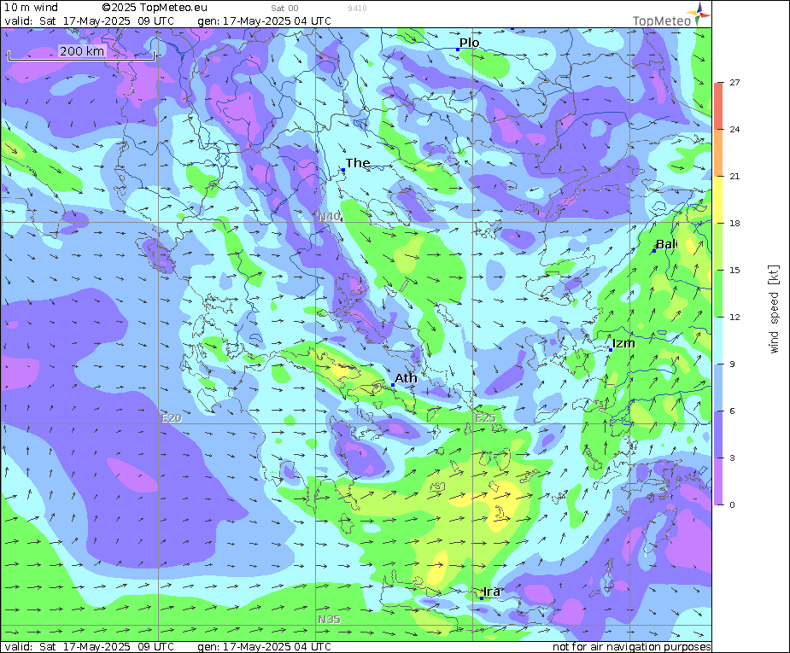The width and height of the screenshot is (790, 653).
Task: Click the Ira city label
Action: 492,592
